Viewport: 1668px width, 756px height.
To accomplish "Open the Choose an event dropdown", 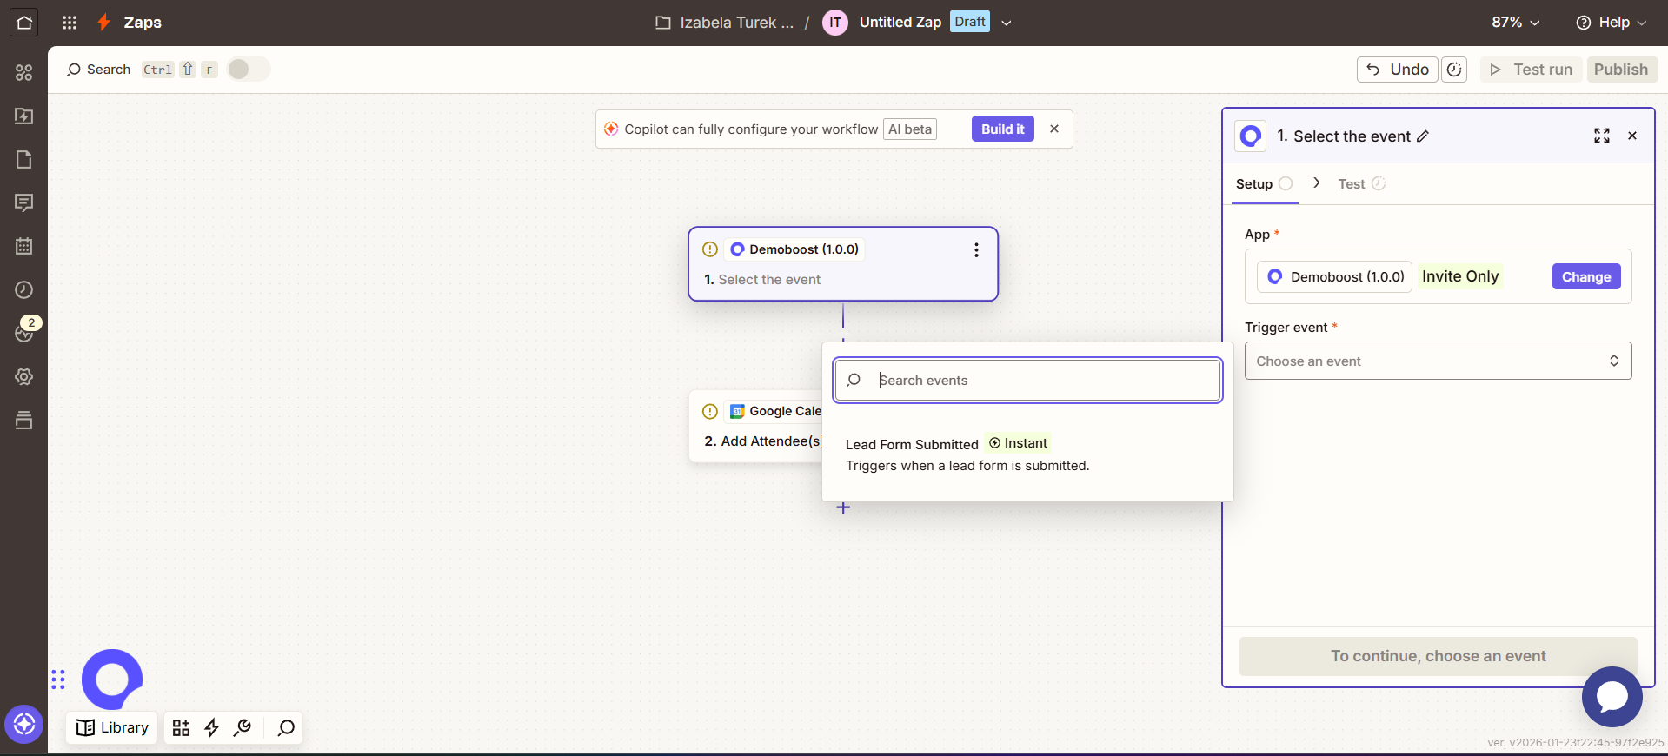I will point(1438,361).
